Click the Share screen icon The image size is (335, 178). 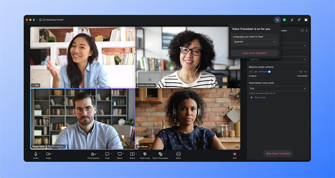(132, 154)
